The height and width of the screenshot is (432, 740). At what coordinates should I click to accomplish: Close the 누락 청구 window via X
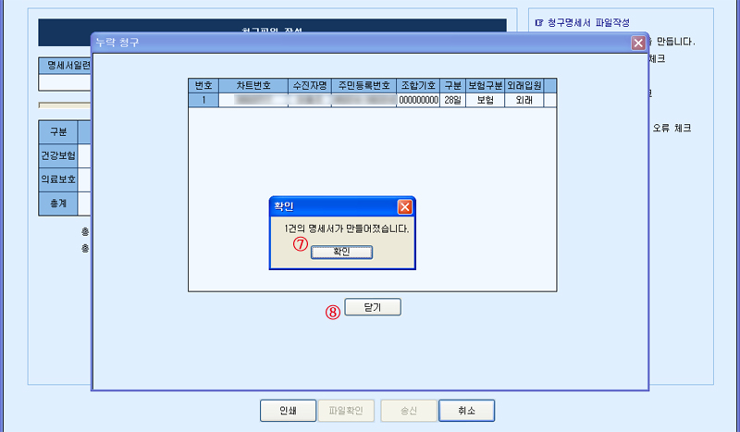click(638, 43)
